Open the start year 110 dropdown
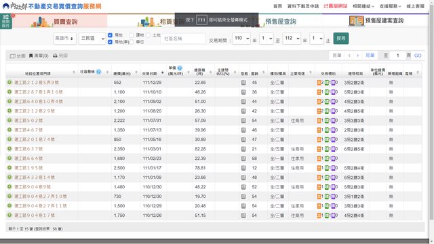434x244 pixels. click(241, 38)
